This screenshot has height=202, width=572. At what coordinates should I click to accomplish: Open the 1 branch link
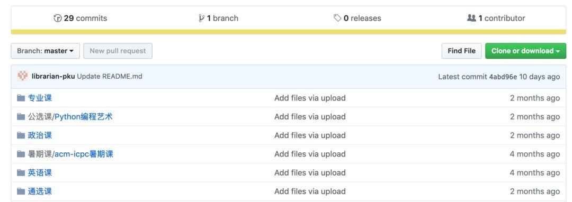[222, 18]
